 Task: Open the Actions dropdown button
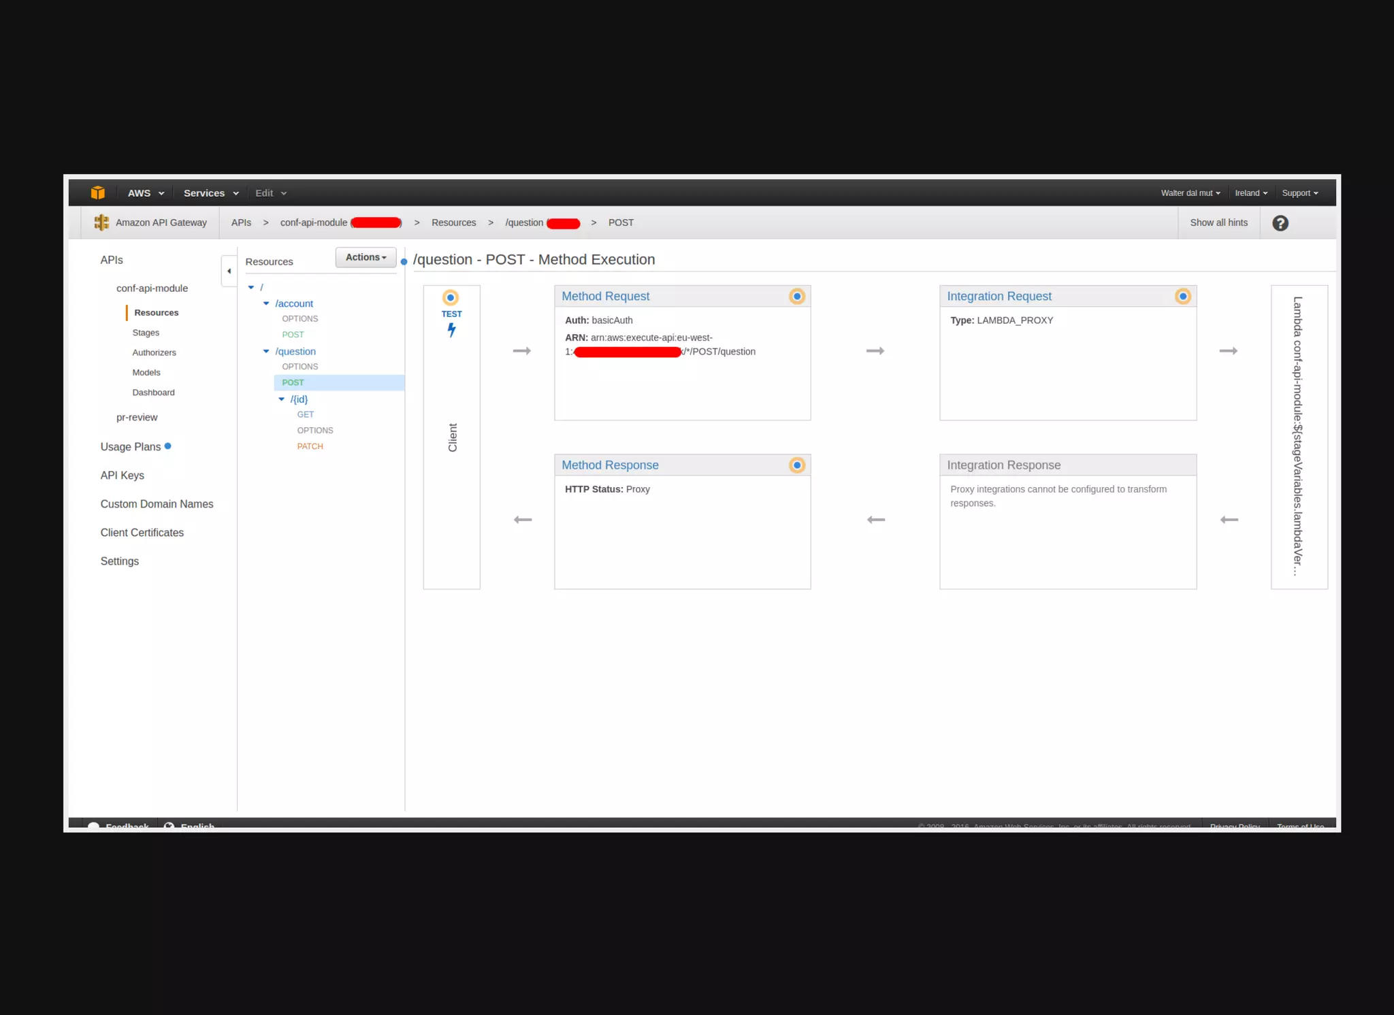pyautogui.click(x=366, y=257)
